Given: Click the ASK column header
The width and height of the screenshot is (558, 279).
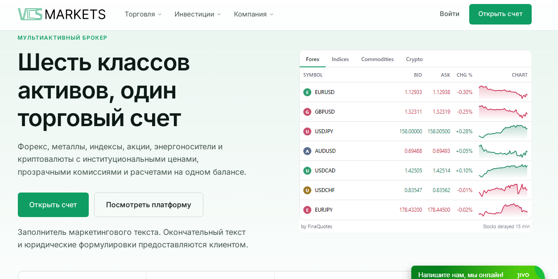Looking at the screenshot, I should [x=446, y=75].
